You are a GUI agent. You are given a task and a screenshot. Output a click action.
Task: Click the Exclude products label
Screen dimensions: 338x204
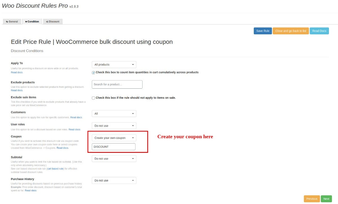[23, 82]
